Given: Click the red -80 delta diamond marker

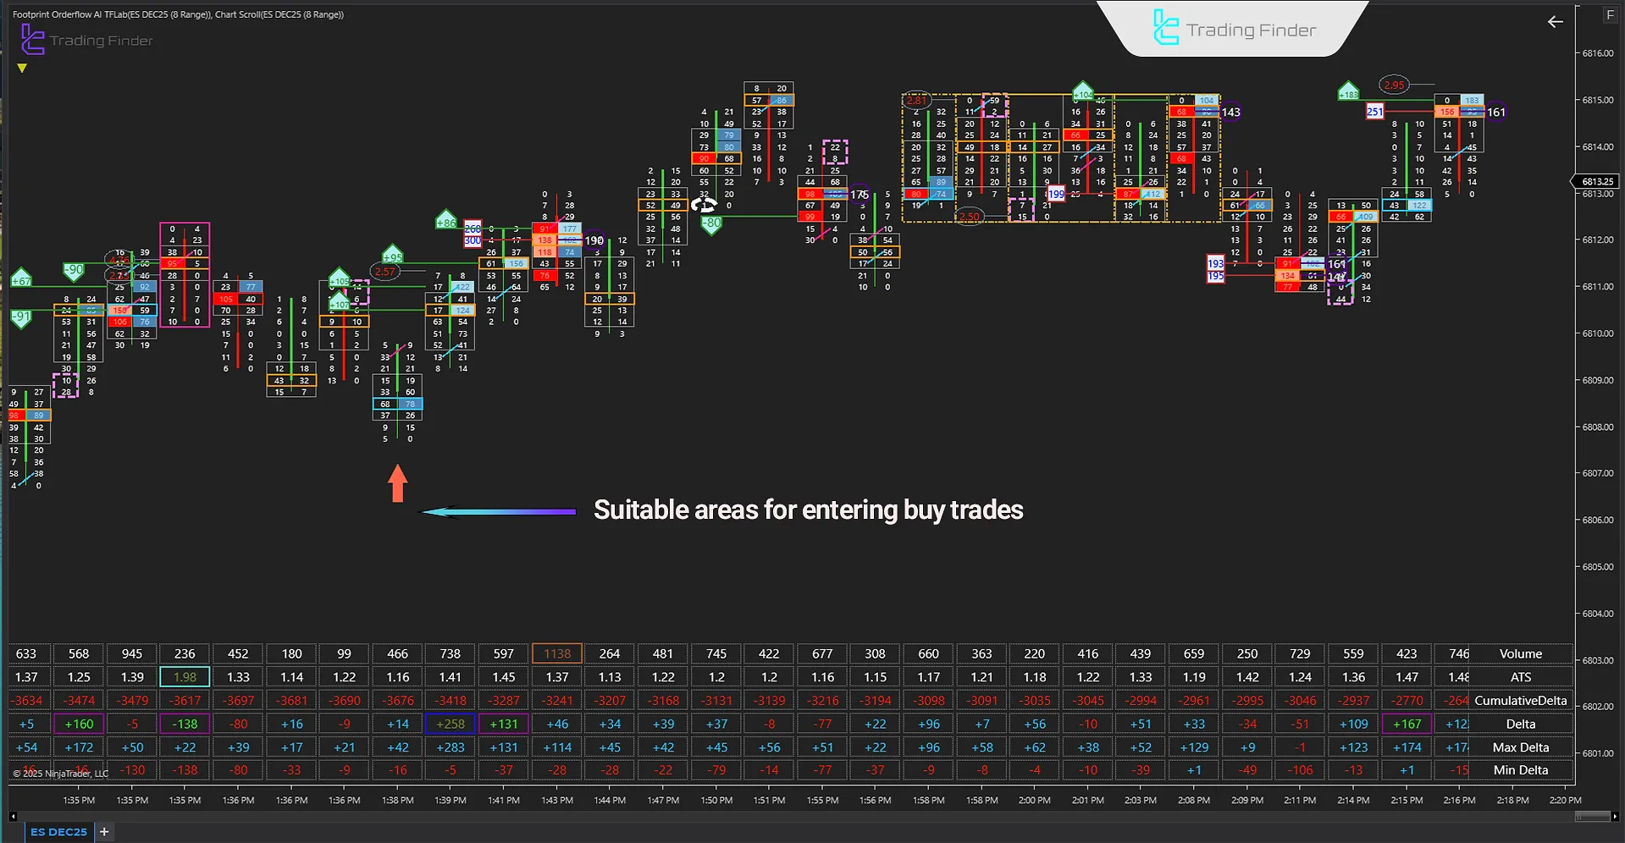Looking at the screenshot, I should (710, 224).
